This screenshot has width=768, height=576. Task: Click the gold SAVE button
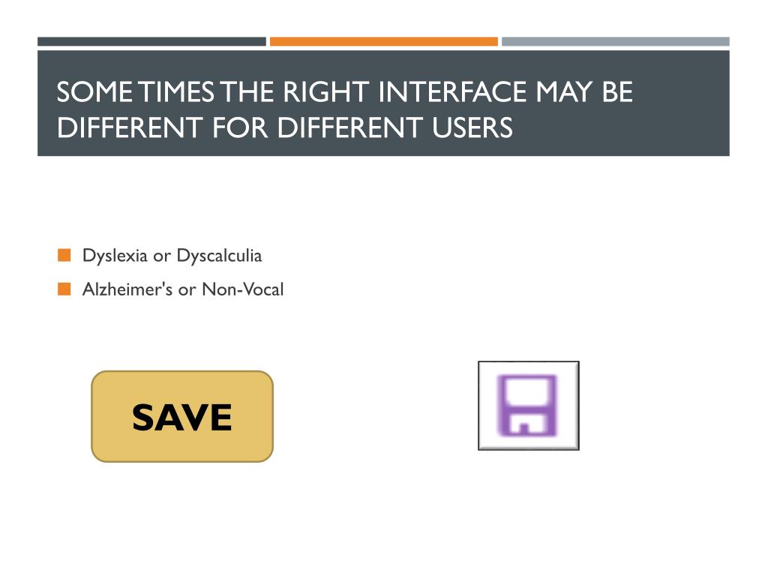[182, 416]
